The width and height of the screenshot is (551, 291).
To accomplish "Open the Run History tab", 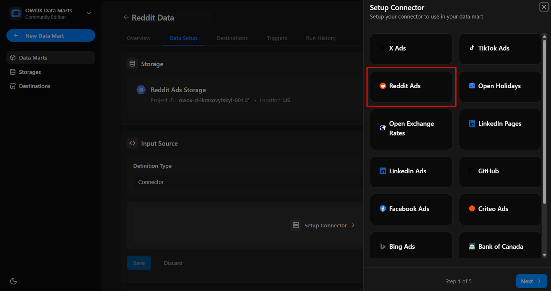I will click(x=321, y=38).
